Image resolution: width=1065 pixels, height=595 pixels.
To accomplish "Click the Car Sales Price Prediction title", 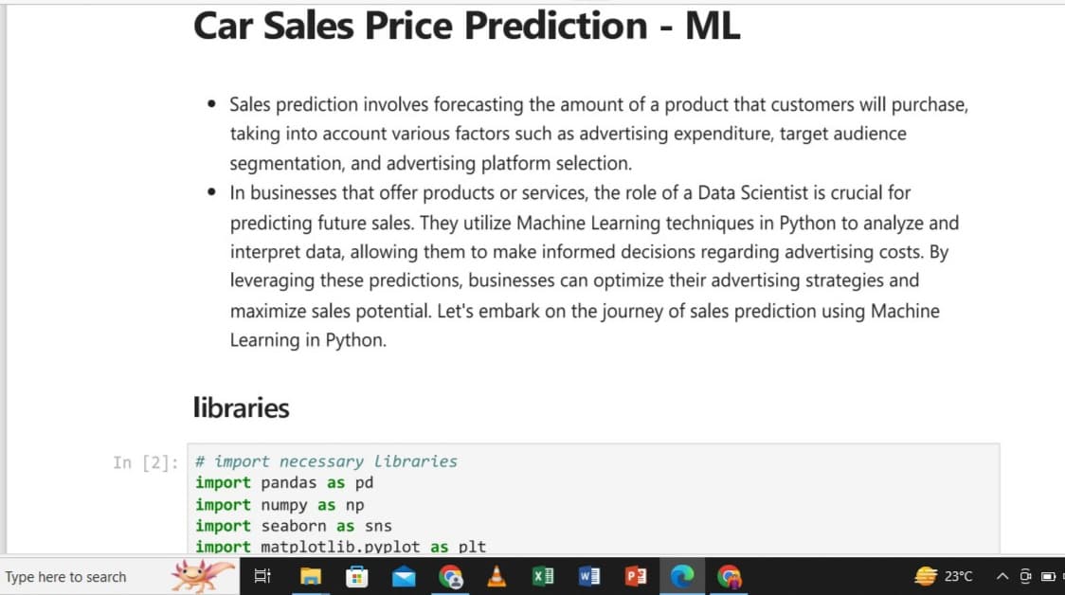I will click(466, 27).
